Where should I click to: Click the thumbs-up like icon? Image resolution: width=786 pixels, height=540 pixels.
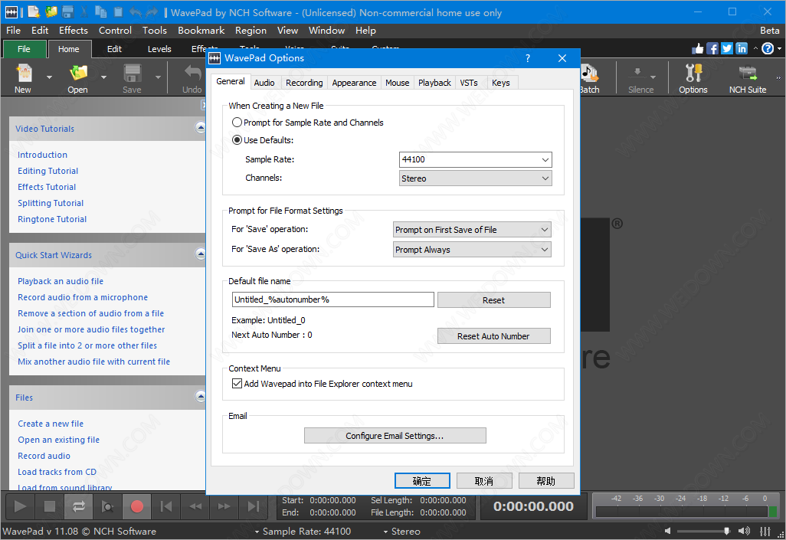[x=697, y=48]
